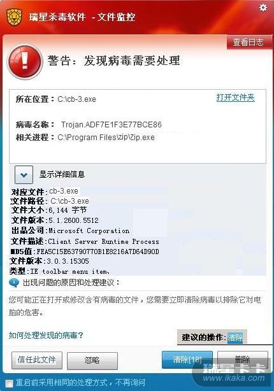Toggle the 显示详细信息 label

[62, 174]
